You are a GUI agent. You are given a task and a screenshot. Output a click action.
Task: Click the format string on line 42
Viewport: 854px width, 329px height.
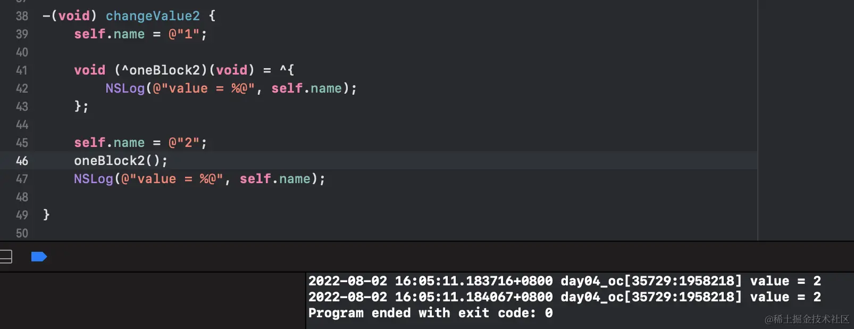point(204,88)
